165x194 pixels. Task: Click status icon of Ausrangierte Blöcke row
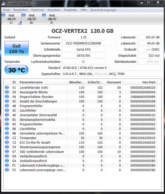pos(7,92)
